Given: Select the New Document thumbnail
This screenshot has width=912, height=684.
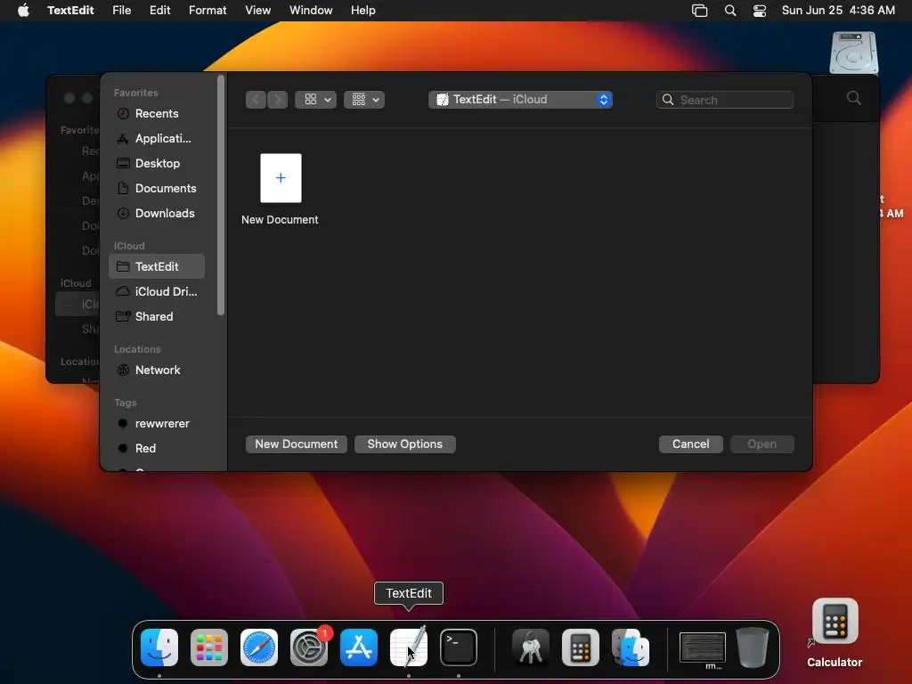Looking at the screenshot, I should 281,178.
